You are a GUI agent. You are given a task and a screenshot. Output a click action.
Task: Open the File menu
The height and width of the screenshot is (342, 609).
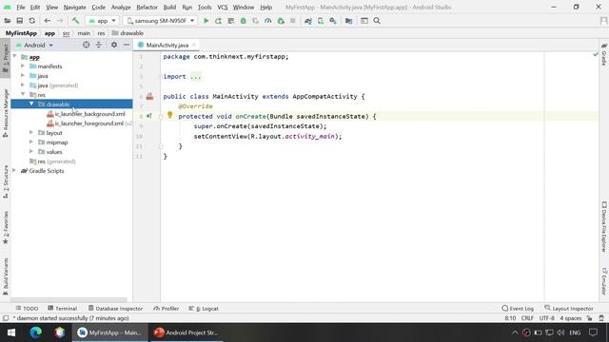[x=21, y=7]
